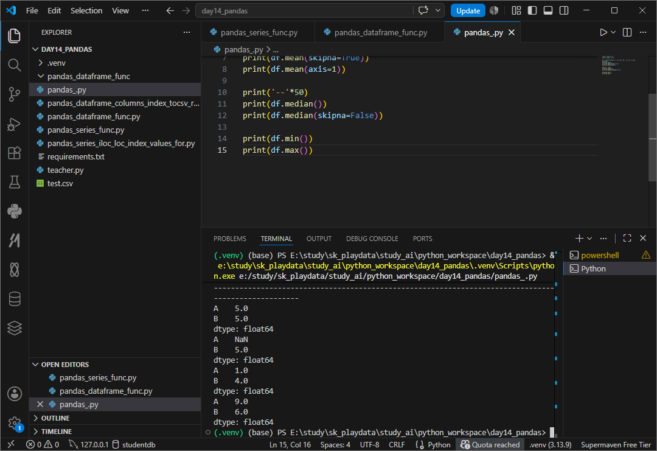Open the Python environments view icon
This screenshot has height=451, width=657.
tap(14, 211)
